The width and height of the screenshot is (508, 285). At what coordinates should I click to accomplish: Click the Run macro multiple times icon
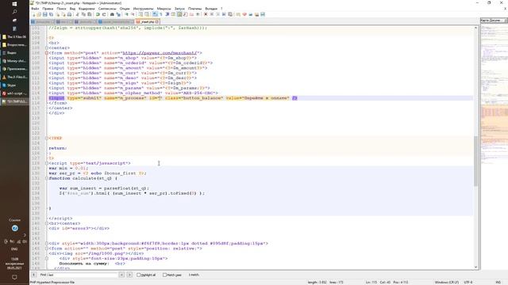[224, 14]
